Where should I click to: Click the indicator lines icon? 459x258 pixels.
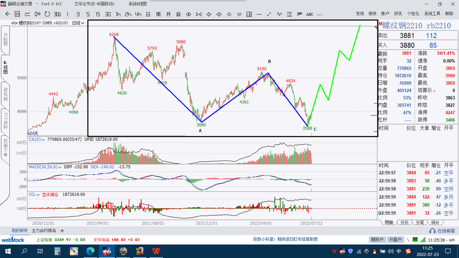pyautogui.click(x=299, y=14)
